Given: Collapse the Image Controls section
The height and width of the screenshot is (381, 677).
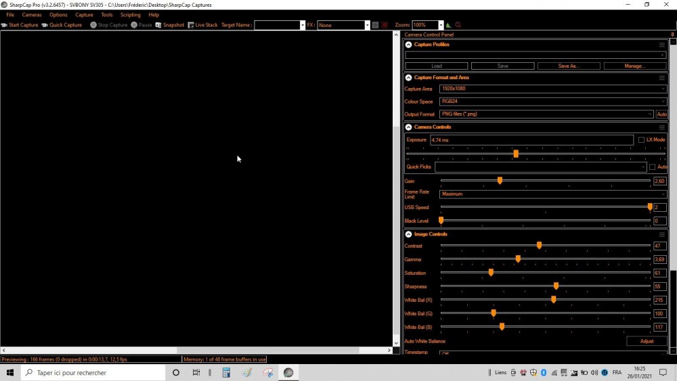Looking at the screenshot, I should [x=408, y=234].
